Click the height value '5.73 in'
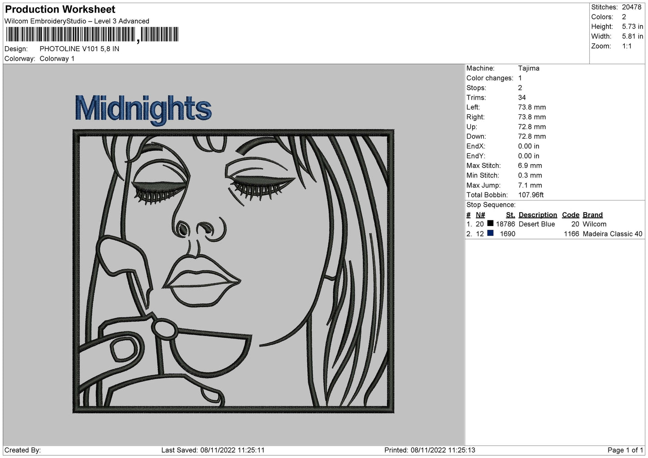This screenshot has width=648, height=458. coord(632,27)
